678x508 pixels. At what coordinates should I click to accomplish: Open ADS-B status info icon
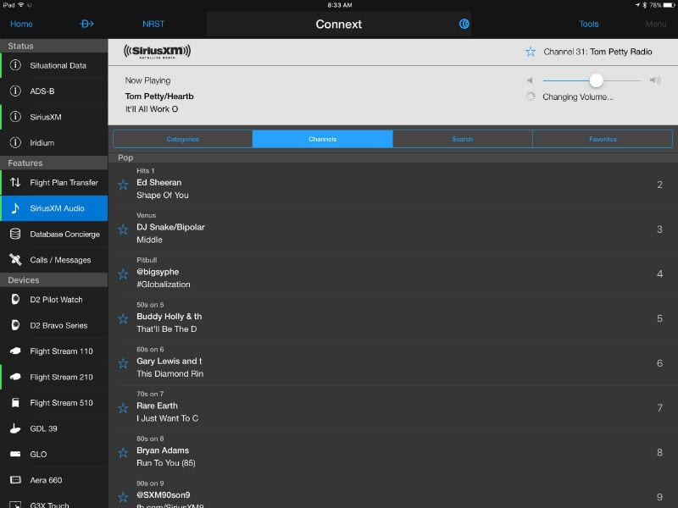click(15, 91)
